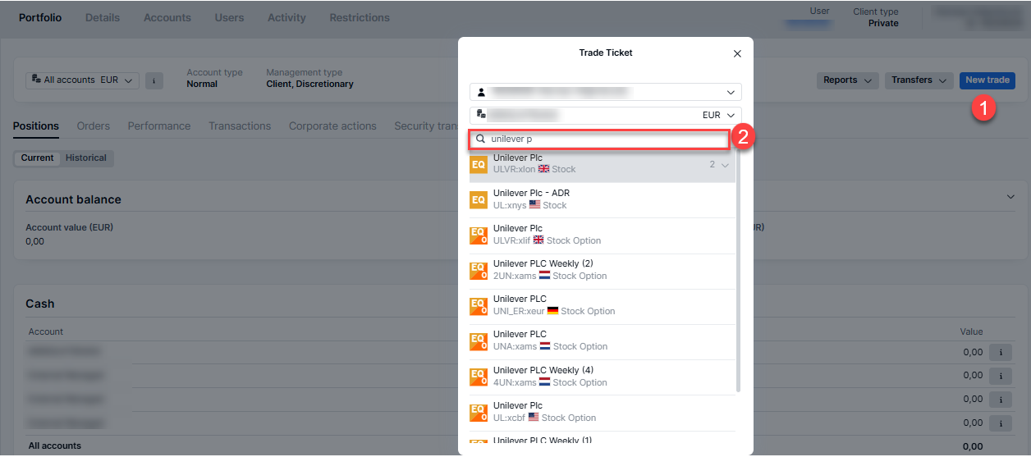The width and height of the screenshot is (1031, 457).
Task: Click the New trade button
Action: pos(987,80)
